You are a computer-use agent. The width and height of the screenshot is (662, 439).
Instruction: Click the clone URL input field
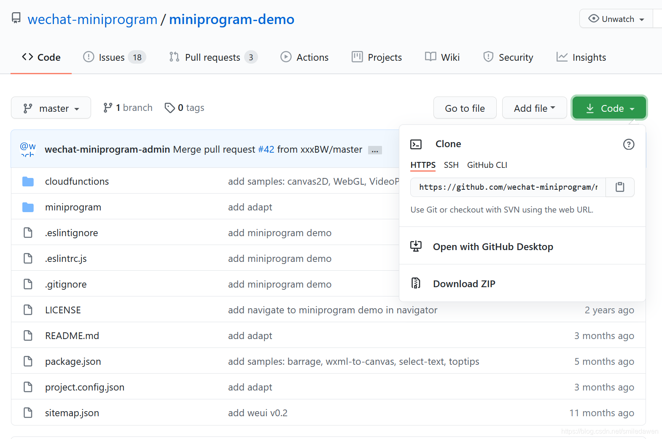tap(508, 187)
